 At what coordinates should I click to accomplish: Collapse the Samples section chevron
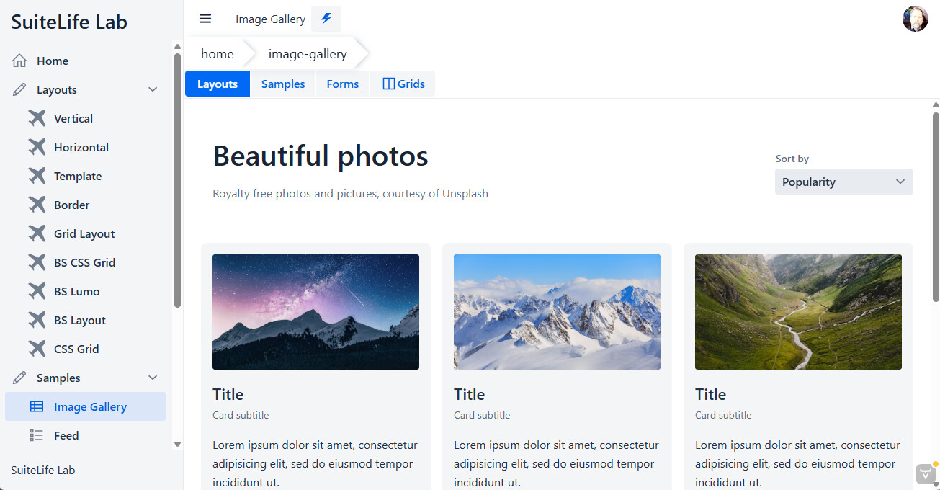pos(153,378)
